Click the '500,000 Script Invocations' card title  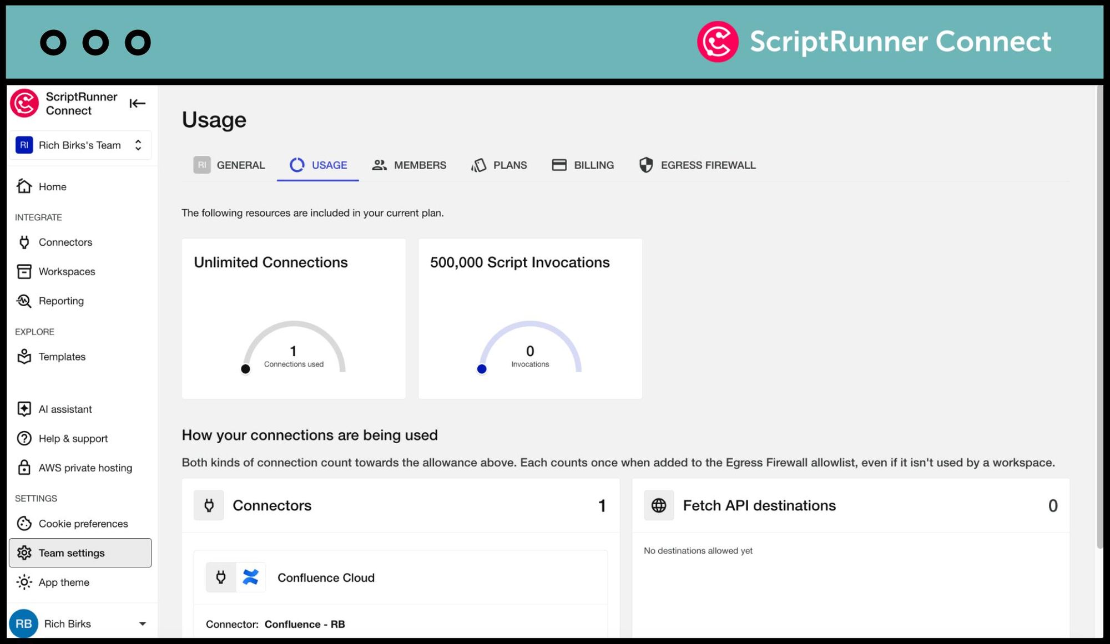(x=520, y=262)
